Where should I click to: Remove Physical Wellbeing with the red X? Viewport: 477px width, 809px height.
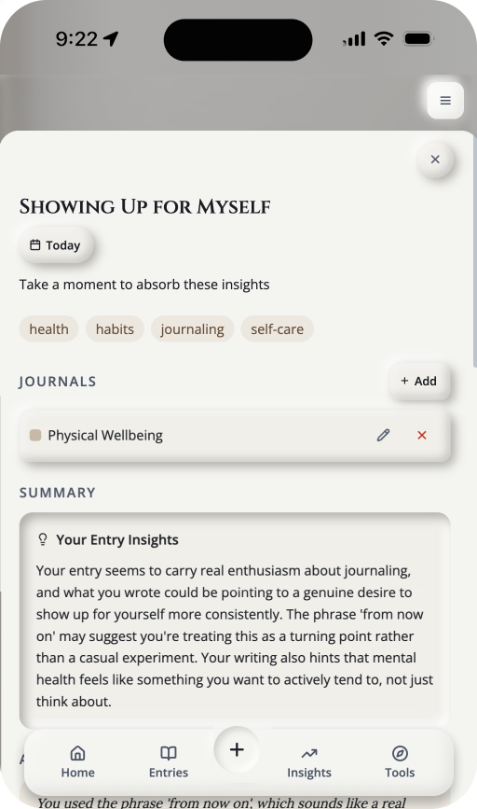(422, 435)
